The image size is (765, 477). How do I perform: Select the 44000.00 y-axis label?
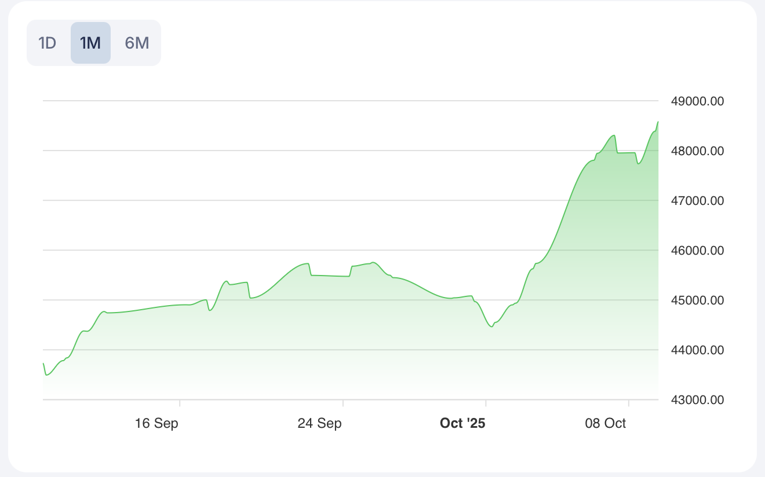[x=697, y=350]
